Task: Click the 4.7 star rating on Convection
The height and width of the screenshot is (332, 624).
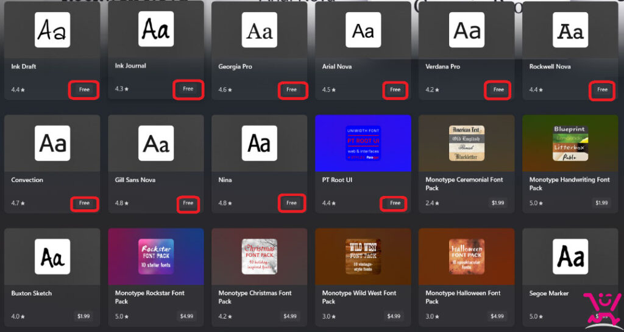Action: 18,203
